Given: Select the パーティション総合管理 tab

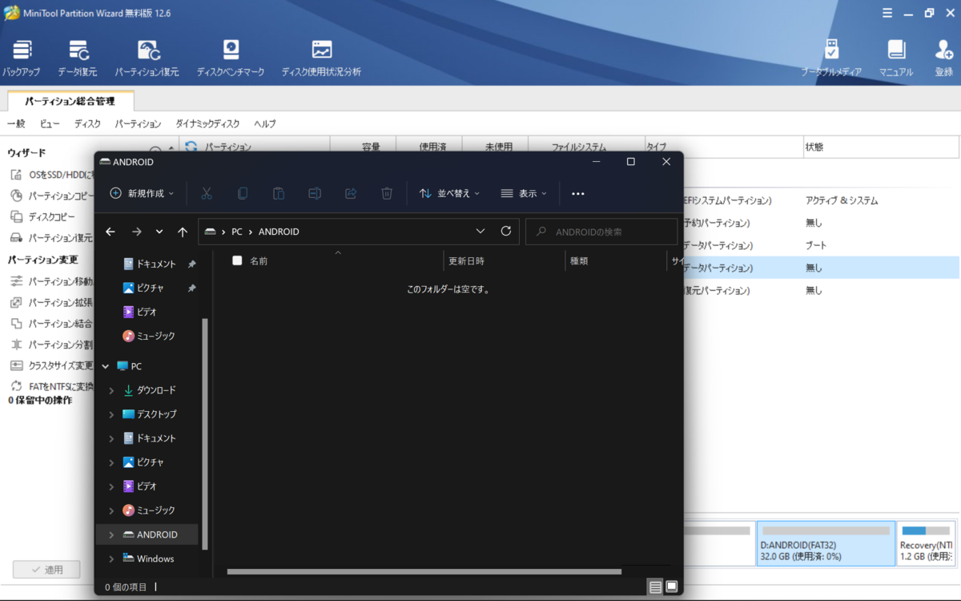Looking at the screenshot, I should 70,102.
